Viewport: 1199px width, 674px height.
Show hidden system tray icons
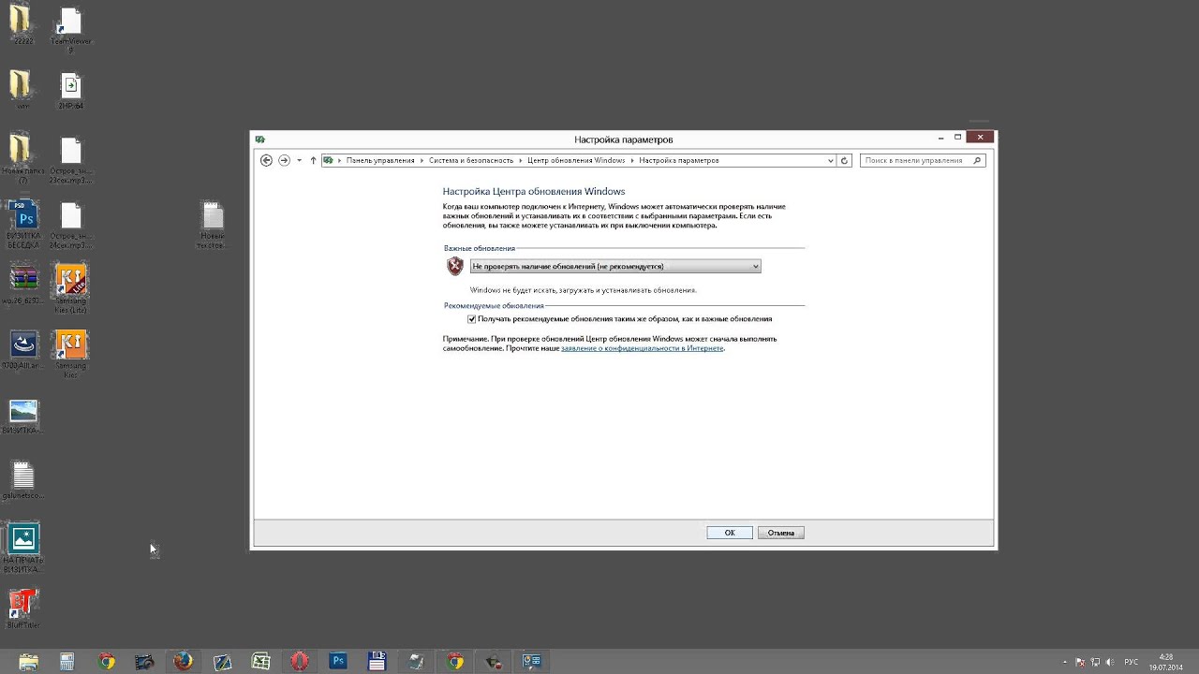[x=1065, y=663]
